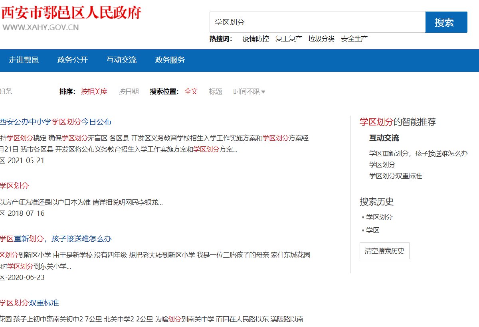This screenshot has height=327, width=479.
Task: Select 学区 from search history
Action: [372, 230]
